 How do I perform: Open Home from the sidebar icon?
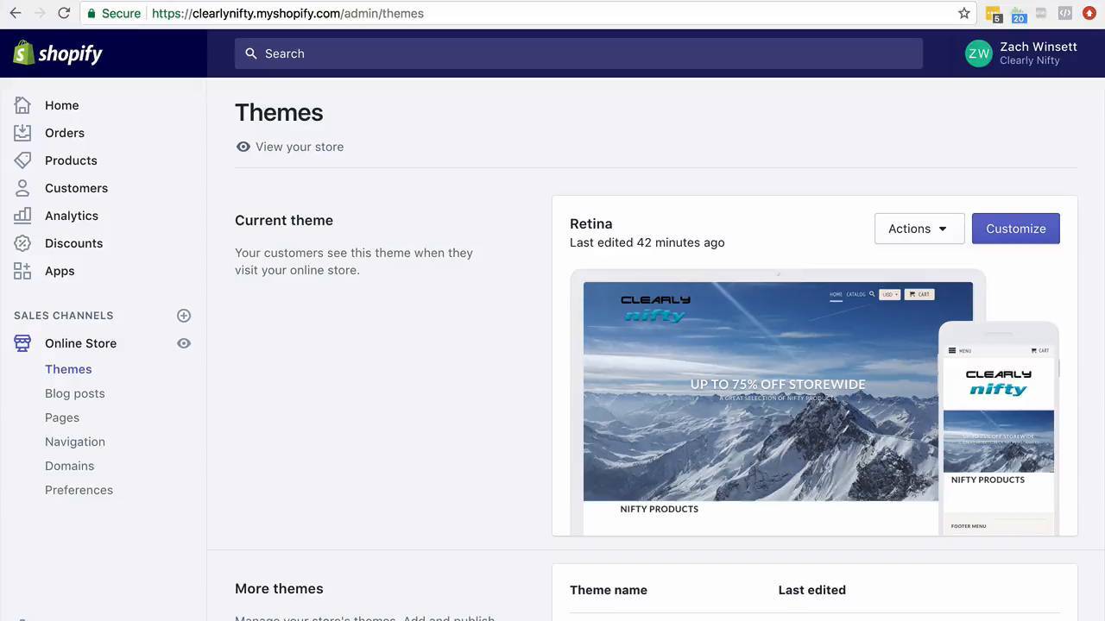coord(22,105)
